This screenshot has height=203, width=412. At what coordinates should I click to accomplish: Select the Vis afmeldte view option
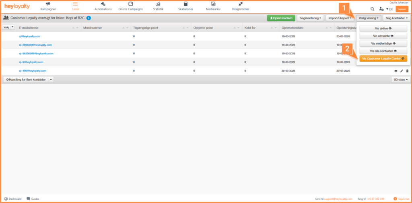[x=383, y=36]
